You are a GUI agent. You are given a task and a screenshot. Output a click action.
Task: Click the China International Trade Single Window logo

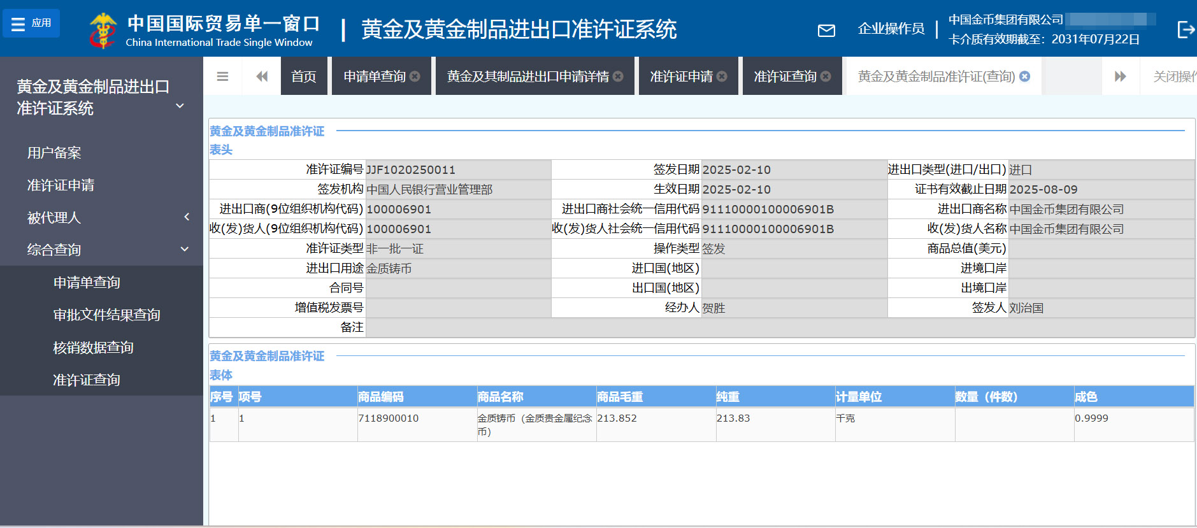click(204, 30)
